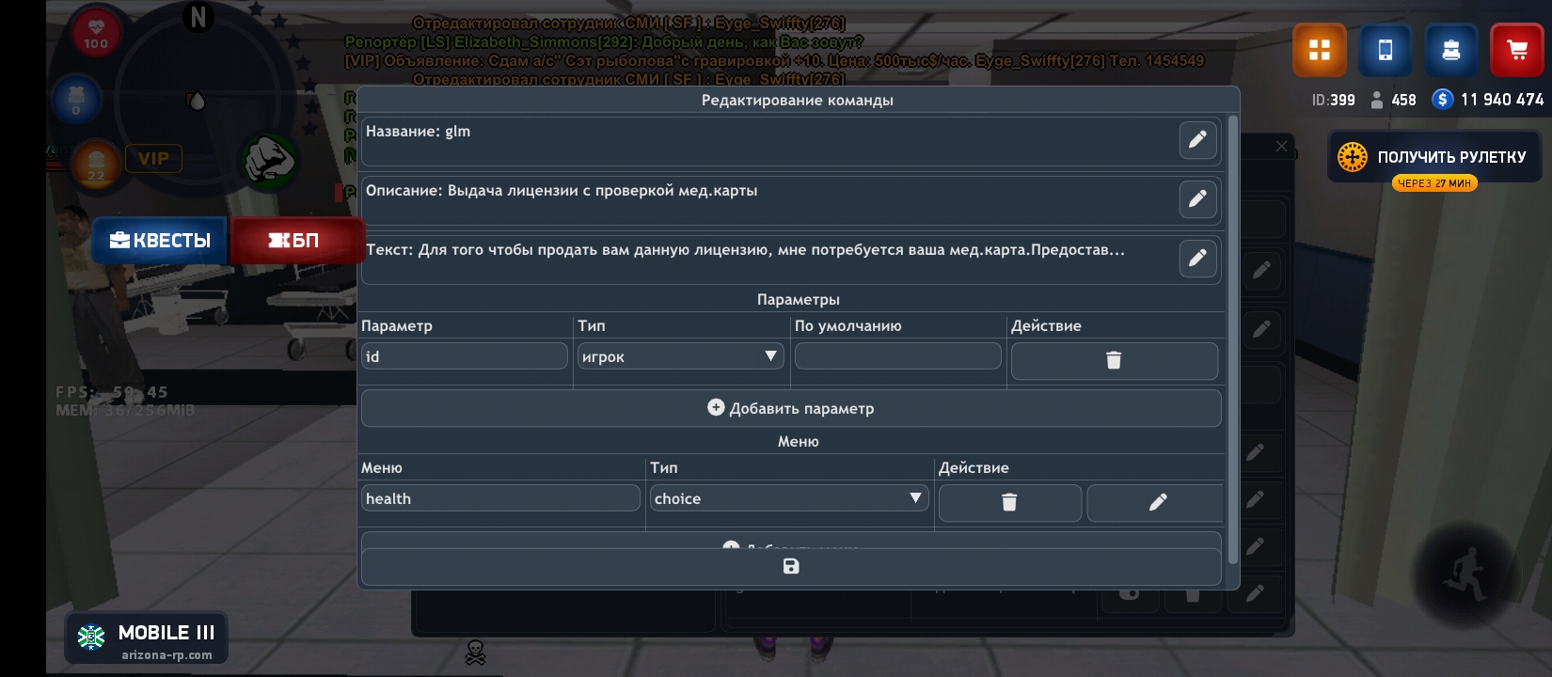Click the 'Параметр' column header

(x=397, y=326)
